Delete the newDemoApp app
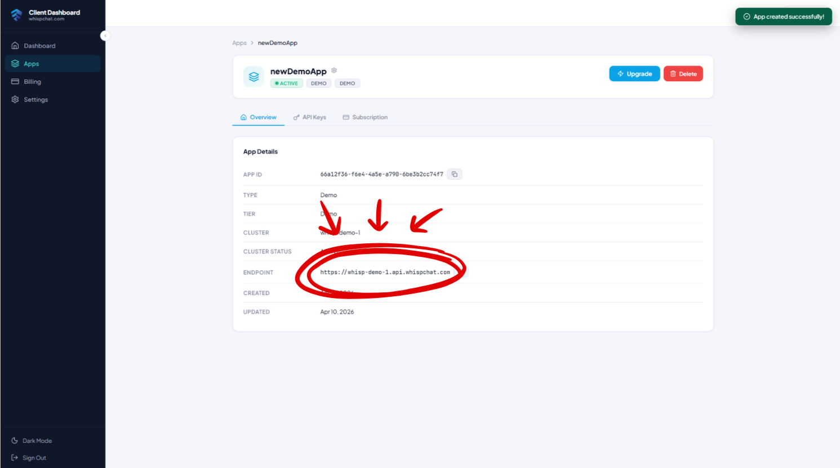Screen dimensions: 840x468 coord(683,73)
